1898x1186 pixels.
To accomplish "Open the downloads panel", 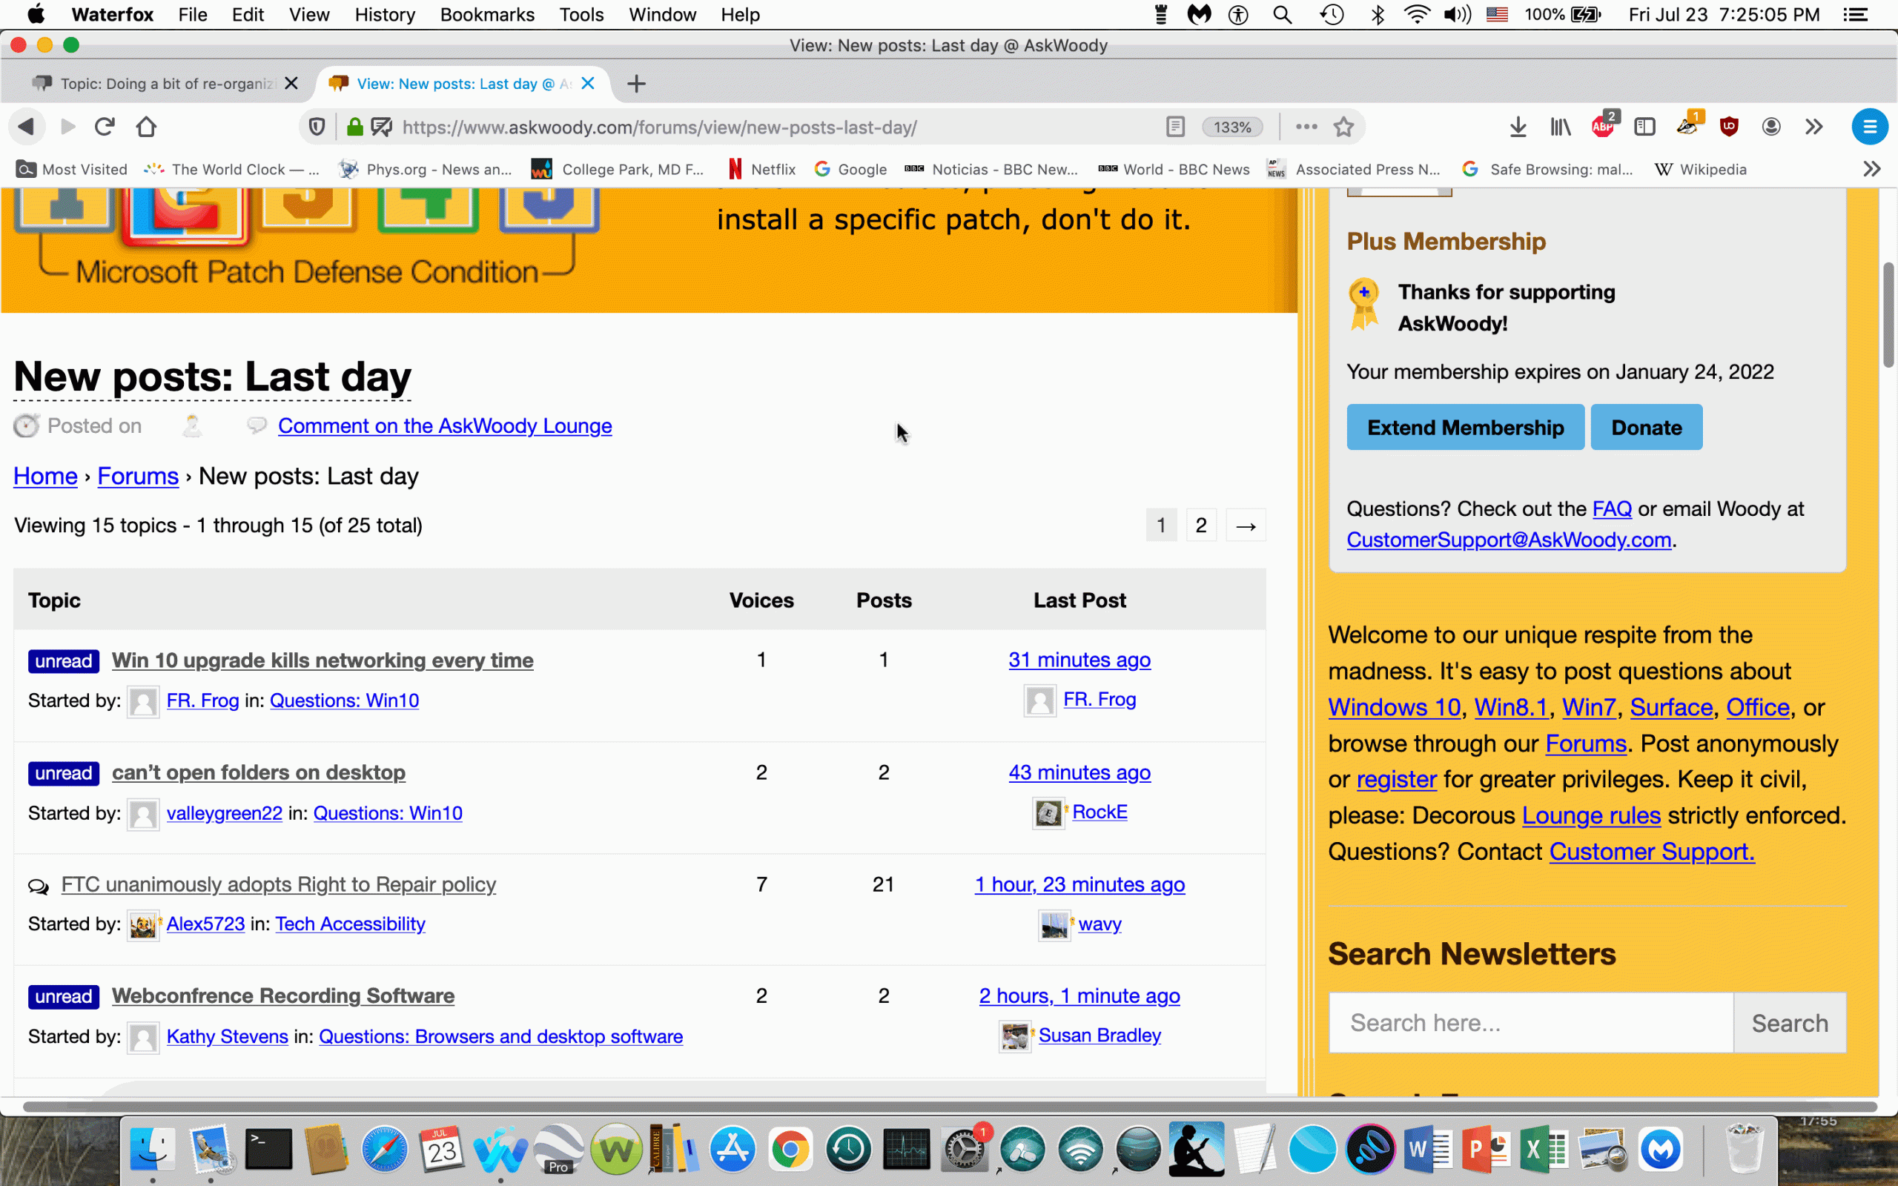I will tap(1518, 127).
